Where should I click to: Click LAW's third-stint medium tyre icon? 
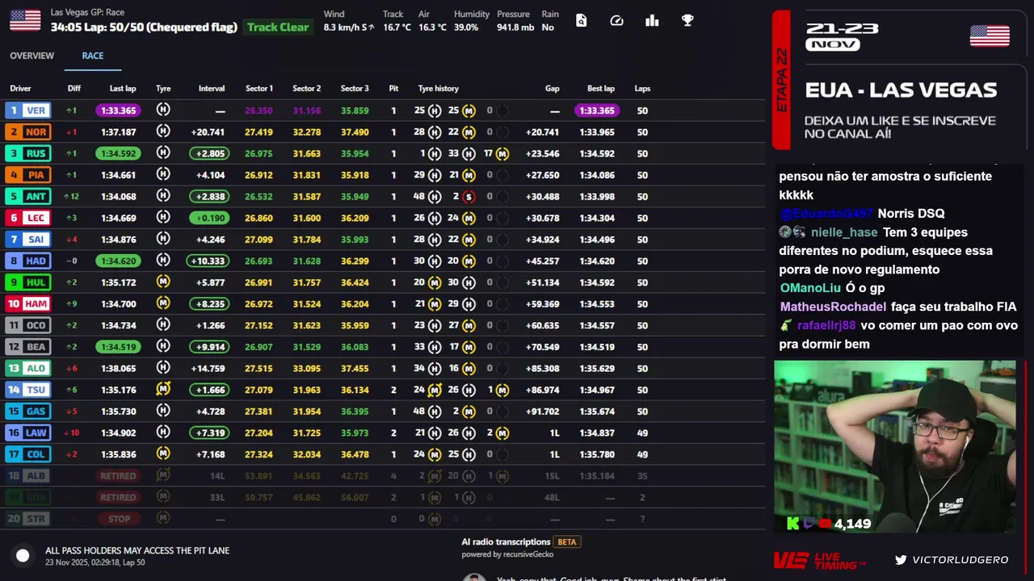click(502, 433)
